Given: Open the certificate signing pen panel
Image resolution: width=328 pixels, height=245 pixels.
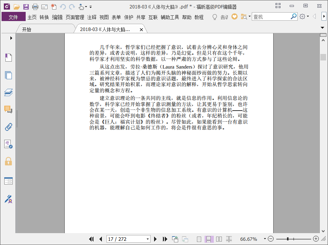Looking at the screenshot, I should (x=8, y=199).
